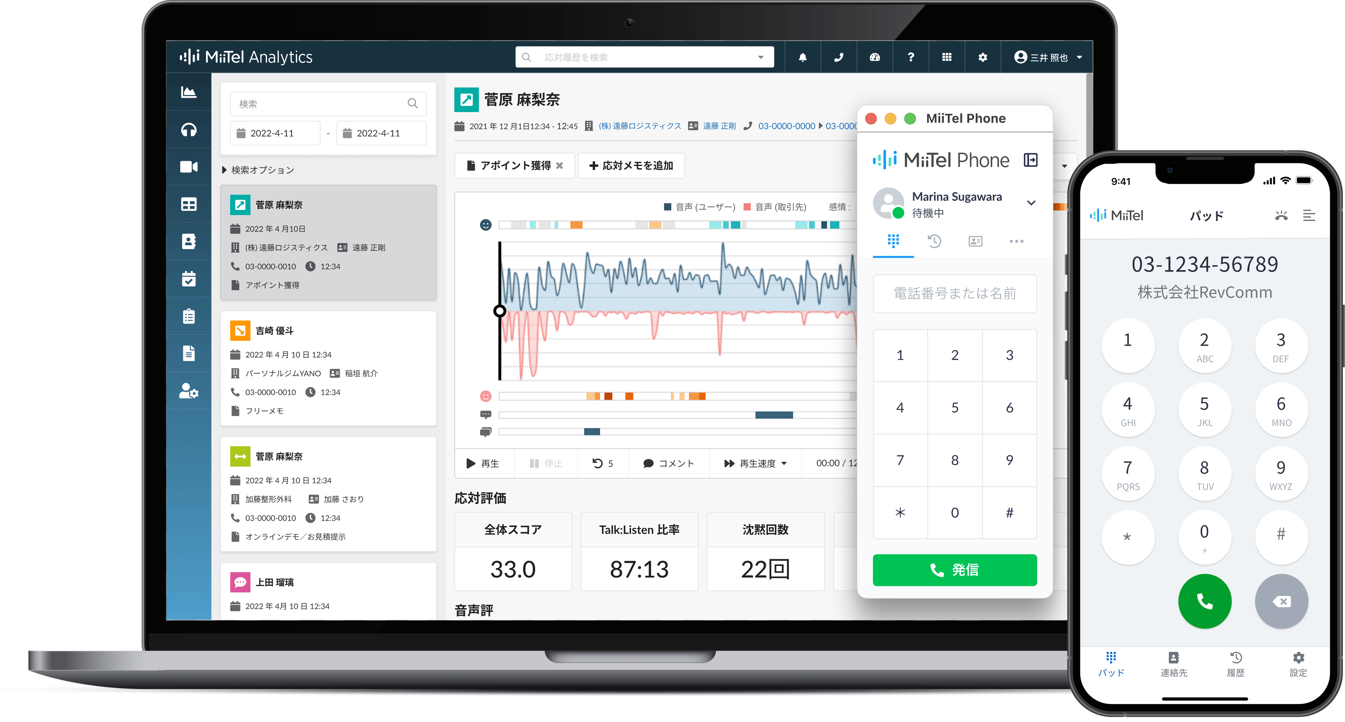Click the 停止 pause button
This screenshot has height=722, width=1345.
[x=546, y=463]
